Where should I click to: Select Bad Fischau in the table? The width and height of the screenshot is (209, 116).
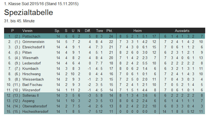click(x=31, y=85)
